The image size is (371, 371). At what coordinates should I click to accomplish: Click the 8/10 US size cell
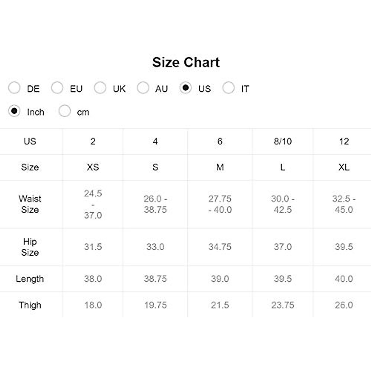click(283, 141)
